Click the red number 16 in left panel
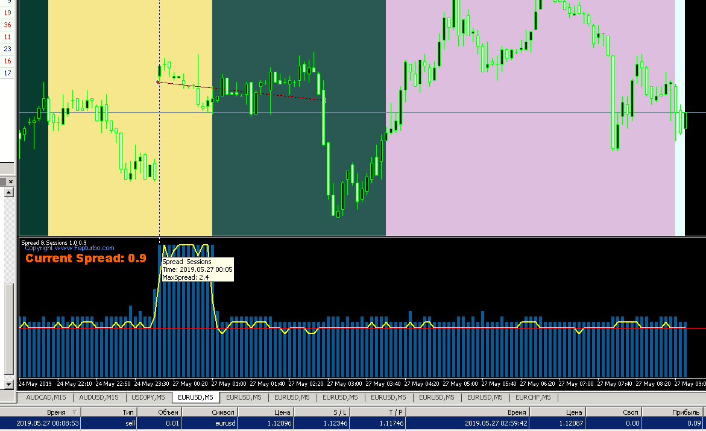Screen dimensions: 706x431 [7, 61]
